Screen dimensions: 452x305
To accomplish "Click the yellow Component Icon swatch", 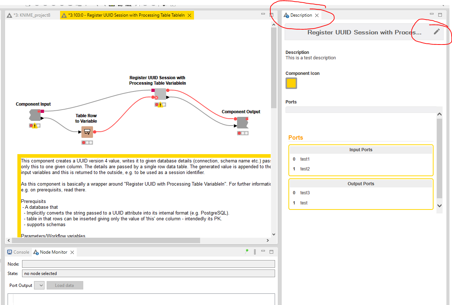I will [291, 83].
